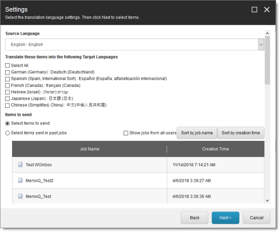Click the document icon beside MemoQ_Test2
Viewport: 280px width, 232px height.
click(x=20, y=180)
